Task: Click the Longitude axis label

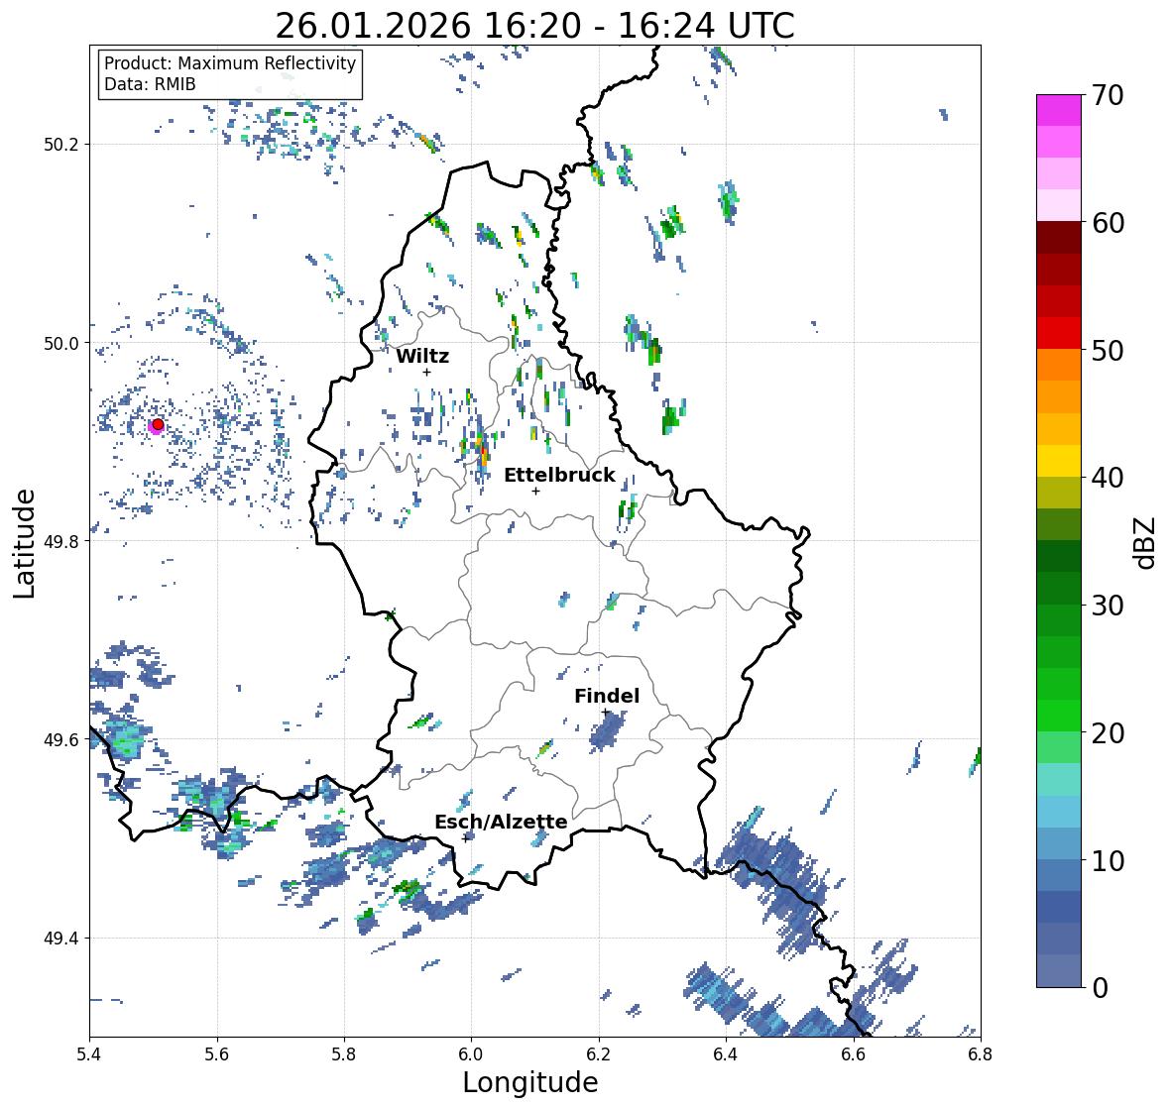Action: [x=530, y=1082]
